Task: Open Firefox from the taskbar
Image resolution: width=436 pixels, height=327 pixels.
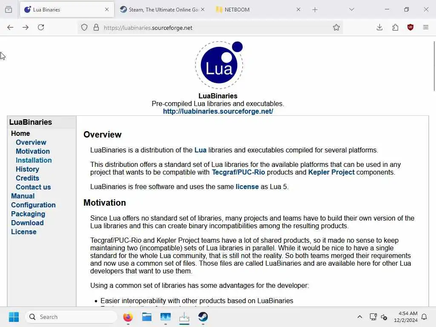Action: click(x=128, y=317)
